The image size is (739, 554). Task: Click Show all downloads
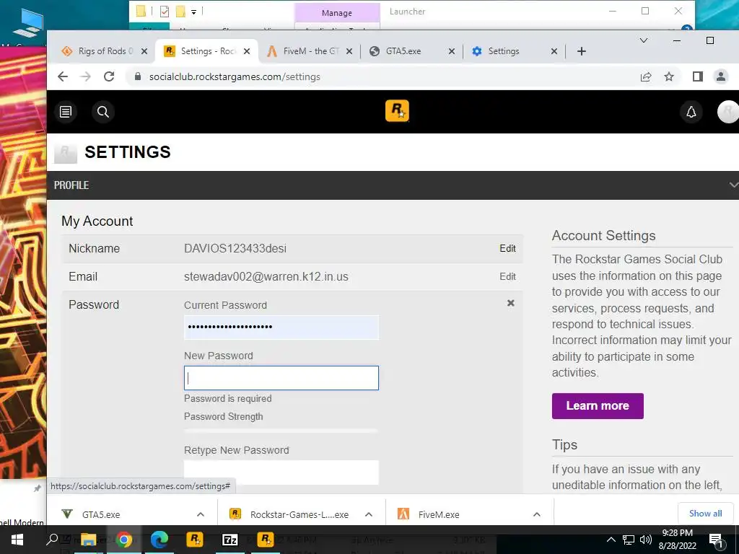(706, 514)
